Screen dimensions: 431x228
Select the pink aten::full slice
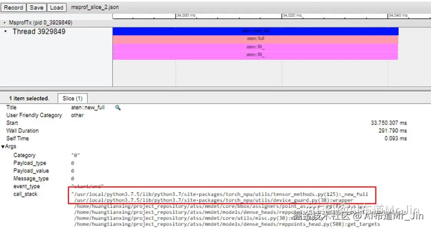[255, 39]
